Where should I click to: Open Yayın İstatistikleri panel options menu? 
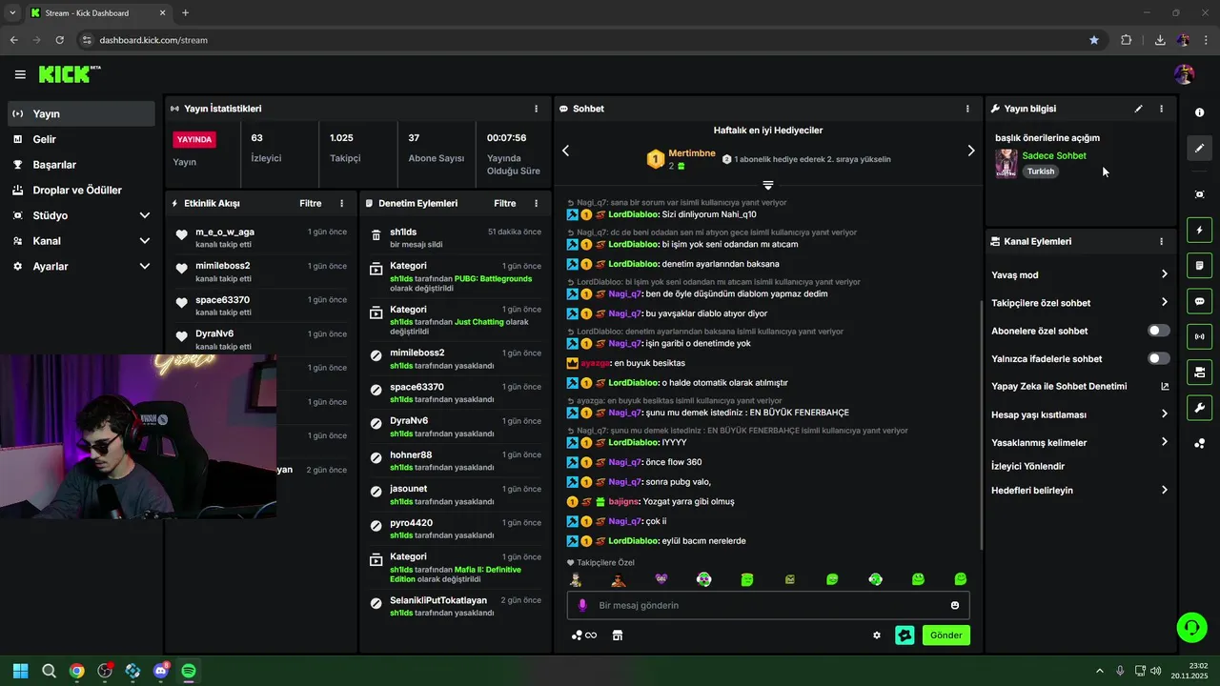536,109
